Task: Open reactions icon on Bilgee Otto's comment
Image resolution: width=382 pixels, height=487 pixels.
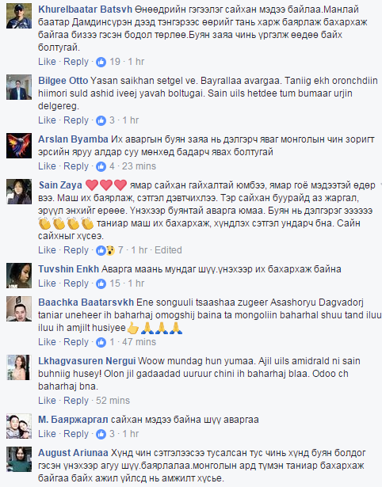Action: click(101, 120)
